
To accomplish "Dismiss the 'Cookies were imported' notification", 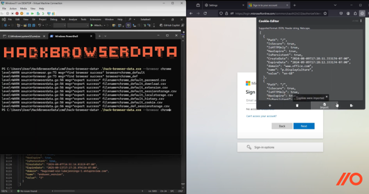I will 327,97.
